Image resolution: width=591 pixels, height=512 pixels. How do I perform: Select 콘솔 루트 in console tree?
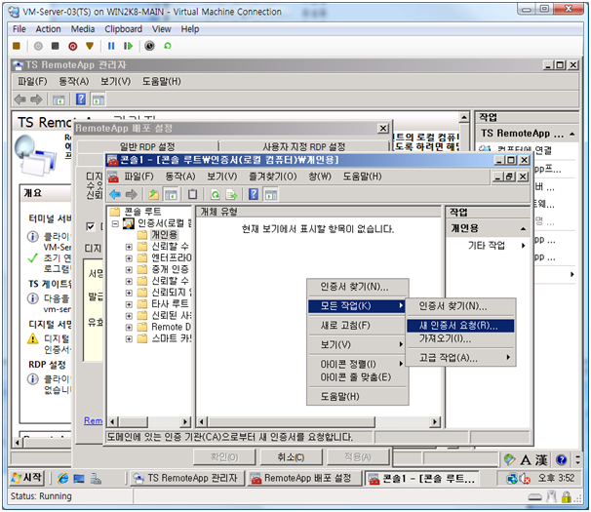pyautogui.click(x=142, y=212)
